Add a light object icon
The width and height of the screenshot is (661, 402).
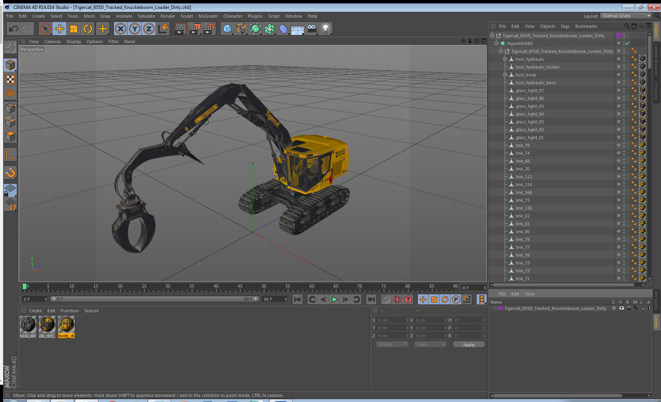click(326, 29)
